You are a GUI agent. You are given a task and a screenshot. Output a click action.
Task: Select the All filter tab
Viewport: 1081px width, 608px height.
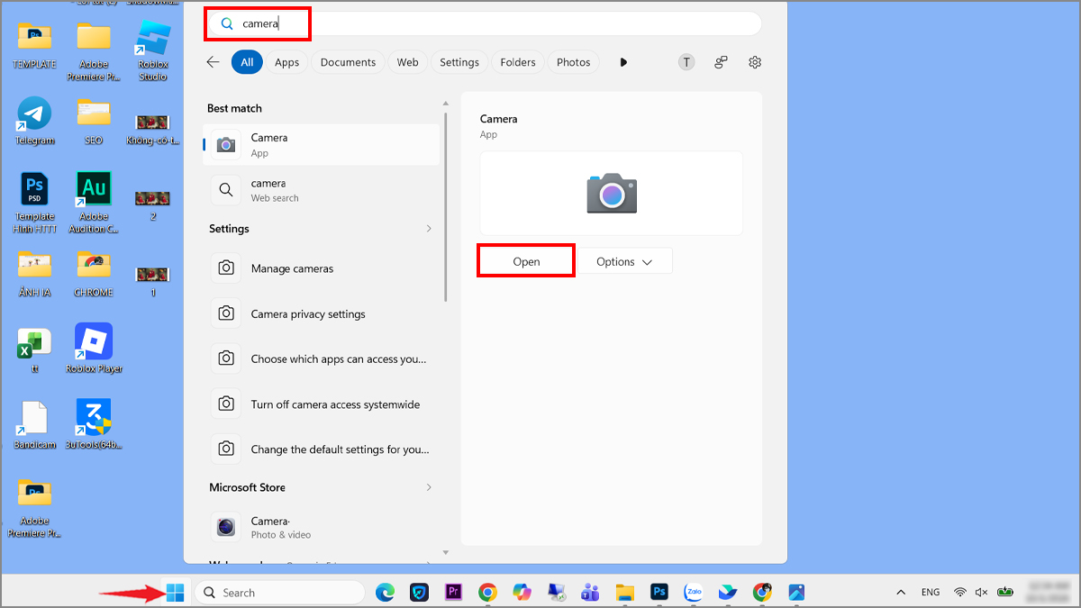pyautogui.click(x=247, y=62)
